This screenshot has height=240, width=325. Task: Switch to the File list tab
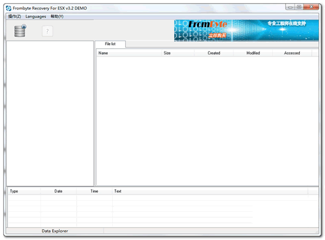[x=110, y=44]
